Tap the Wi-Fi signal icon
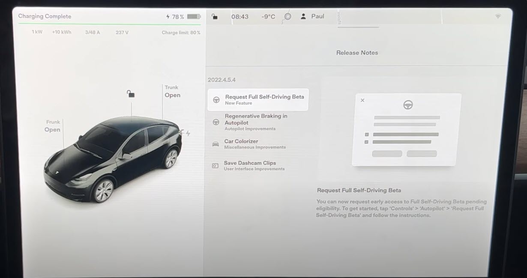 [x=498, y=16]
